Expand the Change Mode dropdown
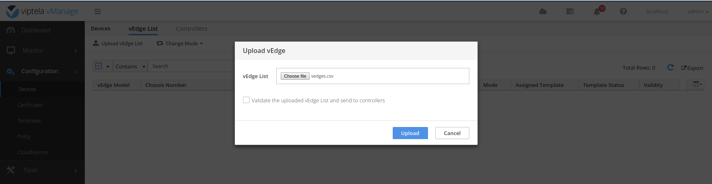 coord(180,44)
